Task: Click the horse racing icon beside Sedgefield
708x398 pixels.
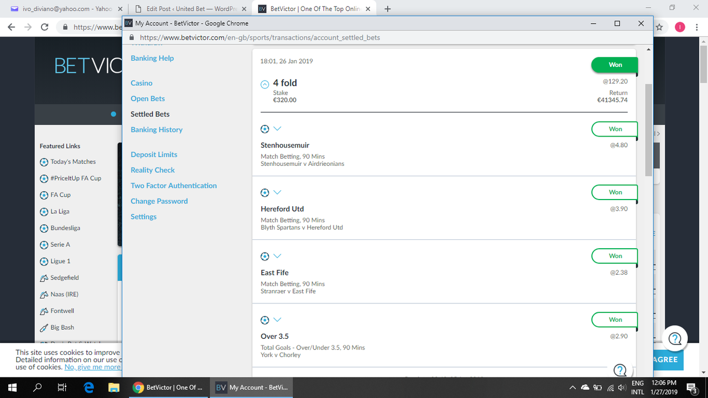Action: pyautogui.click(x=44, y=278)
